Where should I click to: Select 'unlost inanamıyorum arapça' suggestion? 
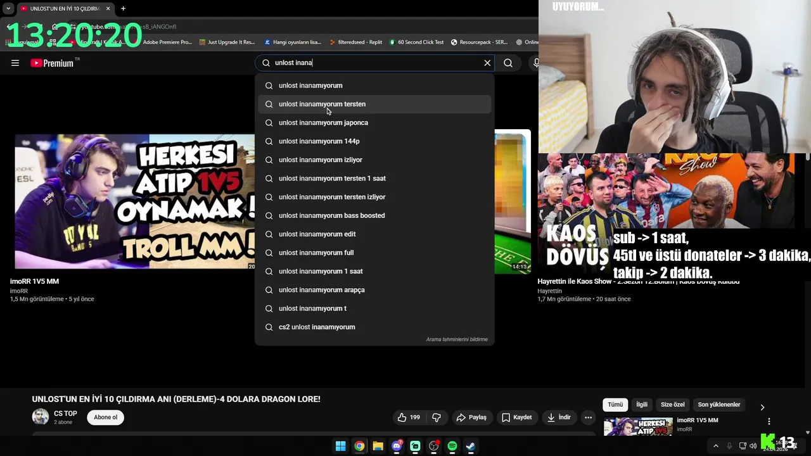click(374, 290)
